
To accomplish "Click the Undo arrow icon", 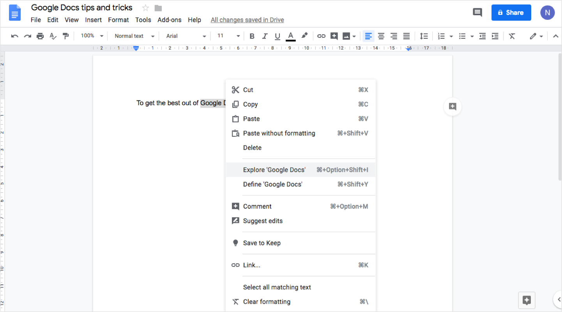I will point(15,36).
